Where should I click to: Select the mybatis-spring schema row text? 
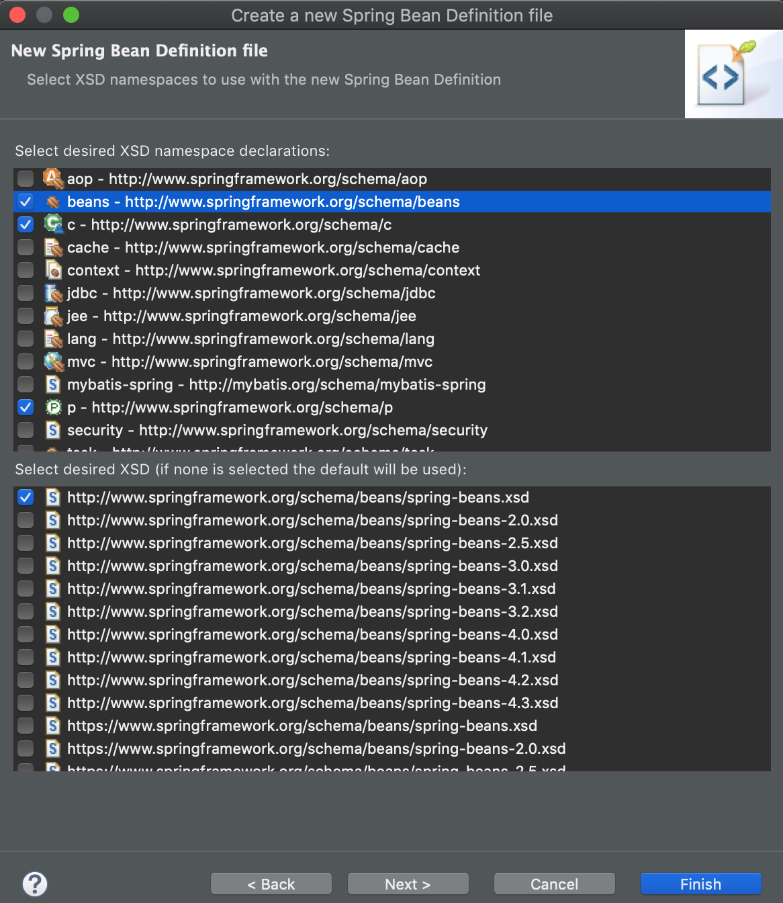(277, 384)
